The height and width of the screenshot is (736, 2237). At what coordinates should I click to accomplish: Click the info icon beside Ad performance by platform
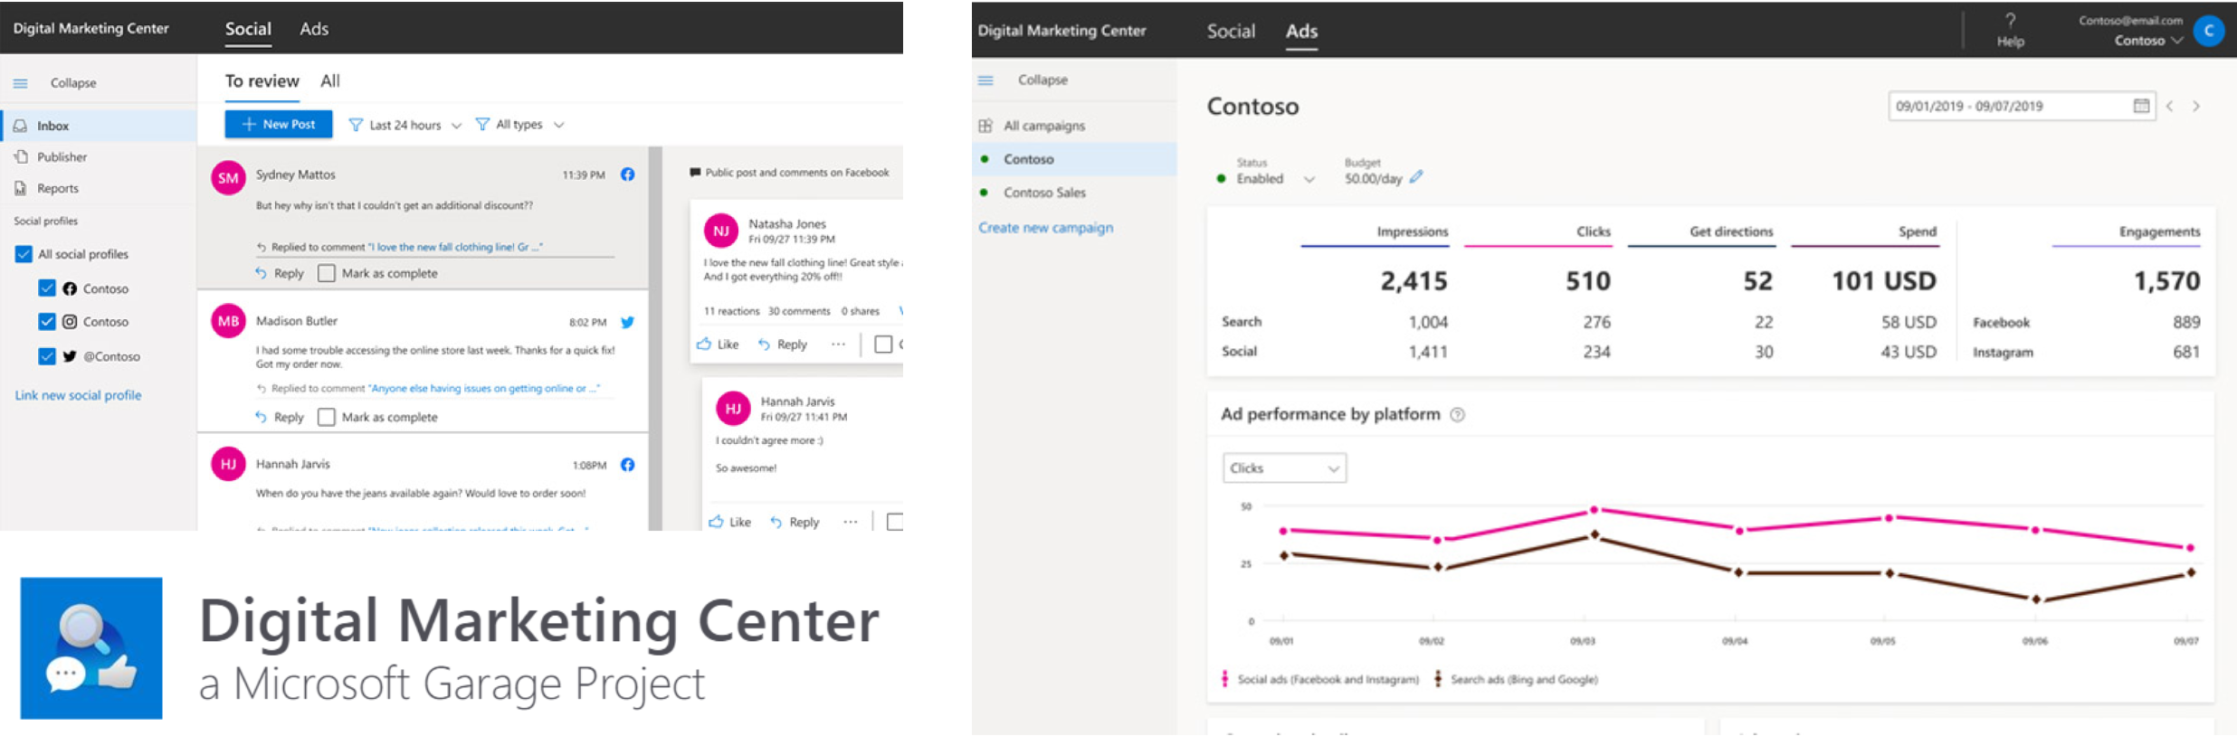click(x=1457, y=415)
